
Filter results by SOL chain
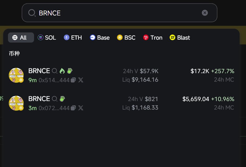click(x=47, y=38)
